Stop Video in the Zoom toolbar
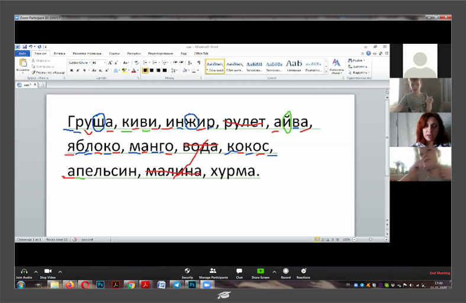 (x=48, y=273)
